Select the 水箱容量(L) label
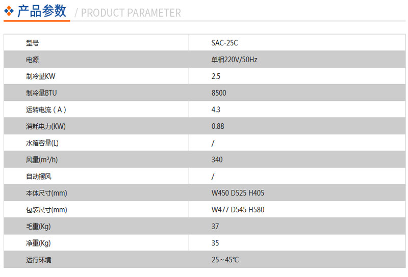 pos(42,143)
